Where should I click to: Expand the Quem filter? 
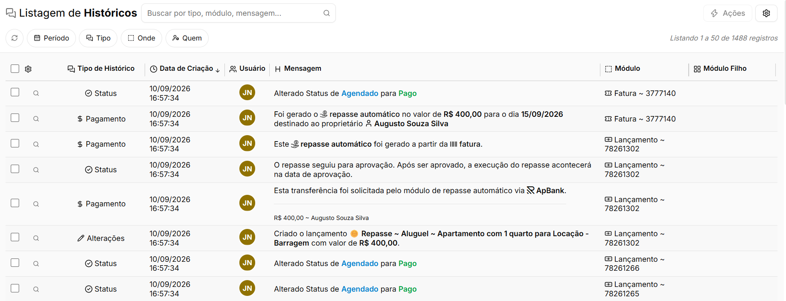click(187, 38)
